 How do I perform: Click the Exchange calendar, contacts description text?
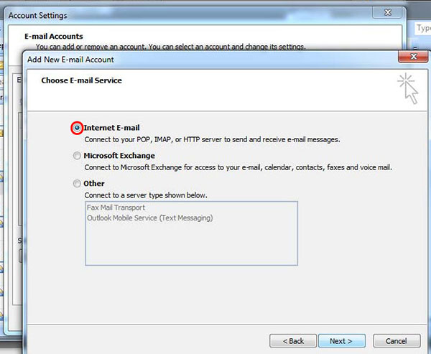[238, 167]
